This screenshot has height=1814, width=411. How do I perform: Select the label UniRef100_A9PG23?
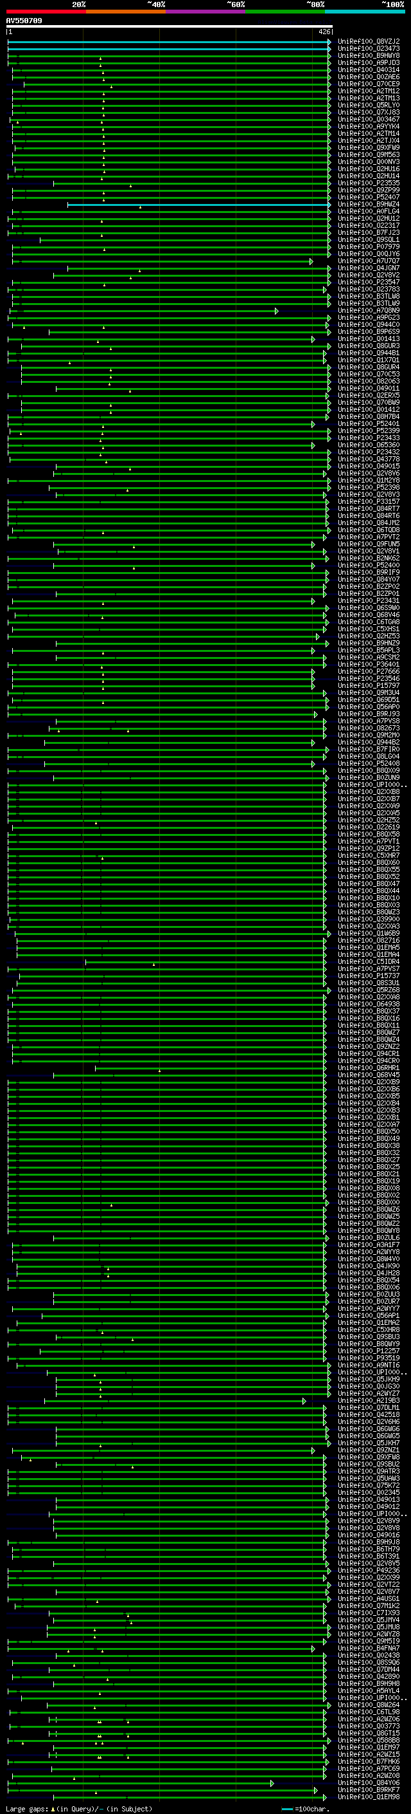tap(369, 318)
